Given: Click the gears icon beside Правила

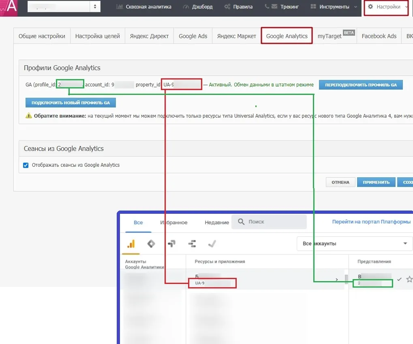Looking at the screenshot, I should [x=227, y=6].
